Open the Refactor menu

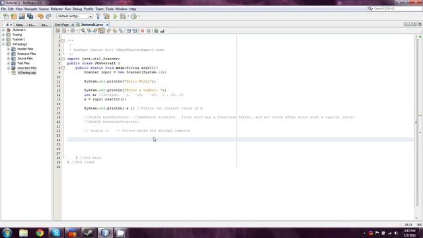[x=57, y=9]
